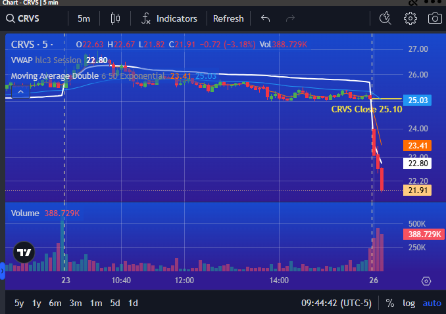Click the 22.80 white VWAP price label

click(x=418, y=164)
